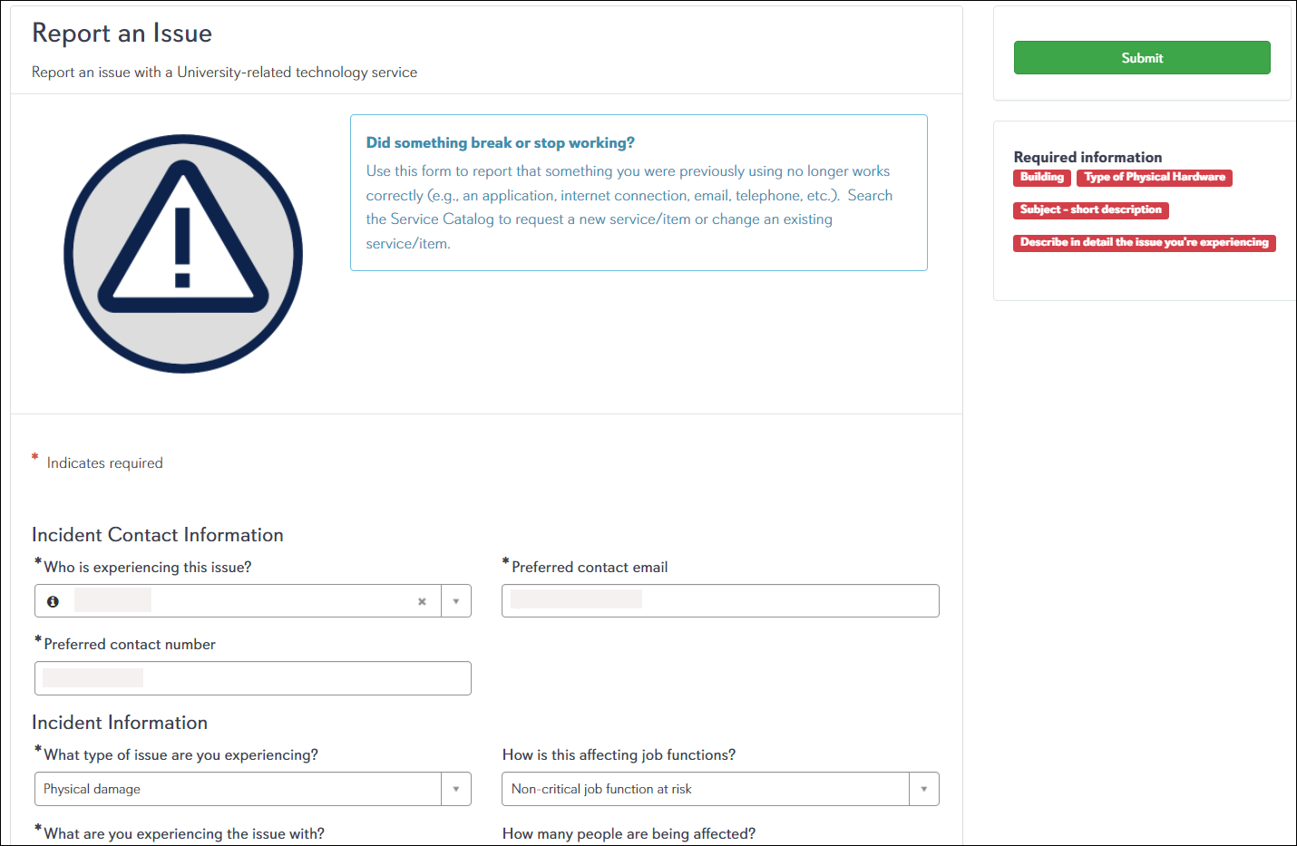Click the Incident Contact Information section heading
This screenshot has height=846, width=1297.
(x=158, y=535)
